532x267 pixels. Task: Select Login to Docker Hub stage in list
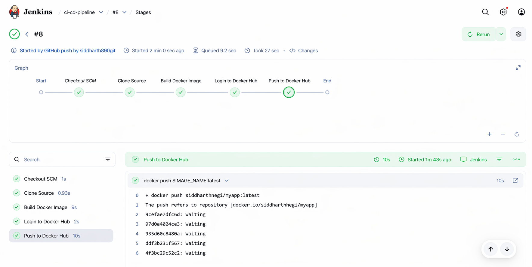click(61, 222)
